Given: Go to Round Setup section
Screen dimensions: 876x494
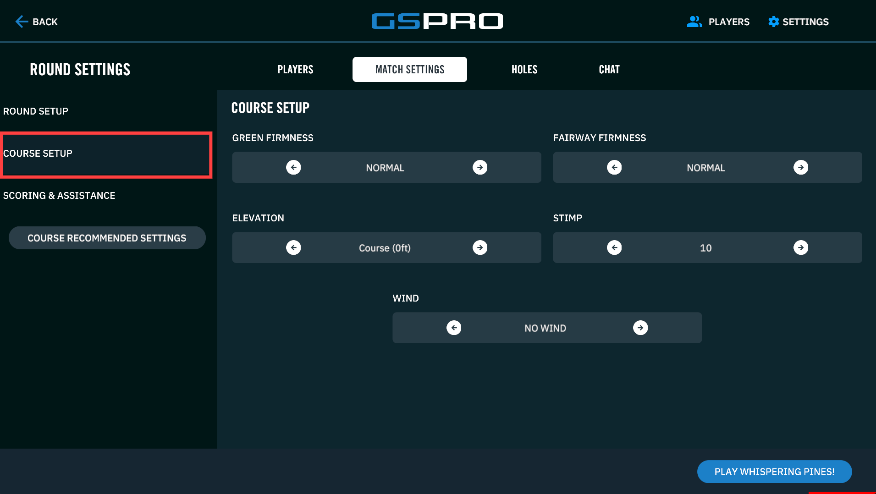Looking at the screenshot, I should point(36,111).
